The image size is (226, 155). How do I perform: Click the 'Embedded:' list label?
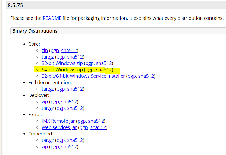click(41, 134)
